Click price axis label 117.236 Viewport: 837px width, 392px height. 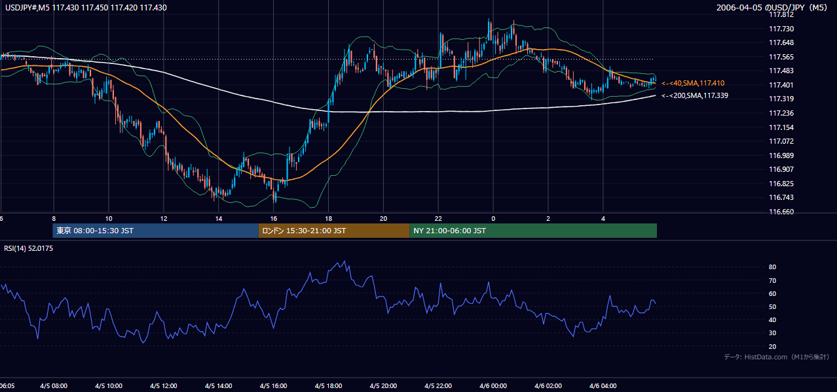(781, 113)
